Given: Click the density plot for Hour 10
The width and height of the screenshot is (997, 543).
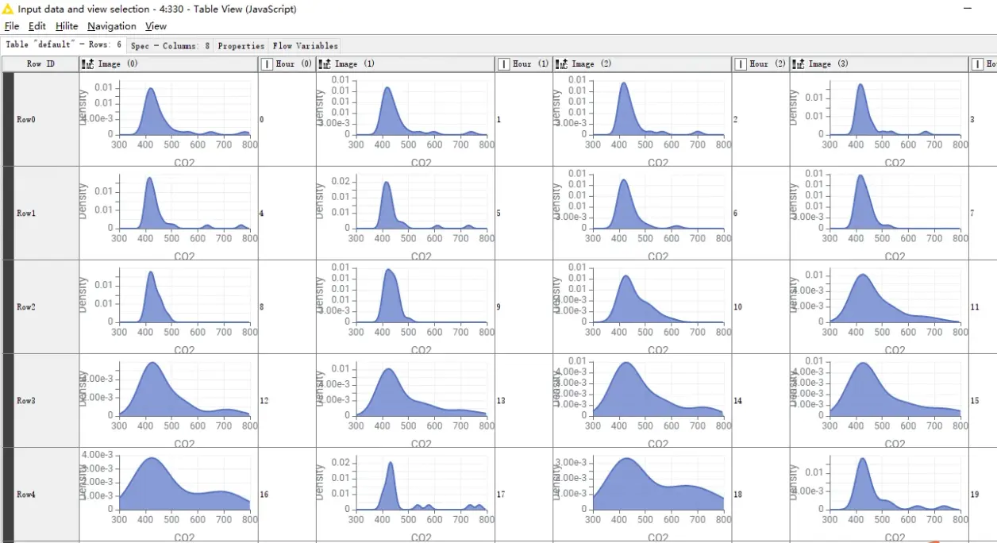Looking at the screenshot, I should [642, 306].
